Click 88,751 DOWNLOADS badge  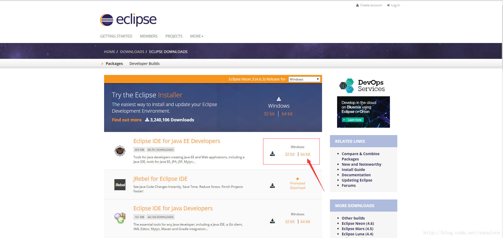(161, 150)
